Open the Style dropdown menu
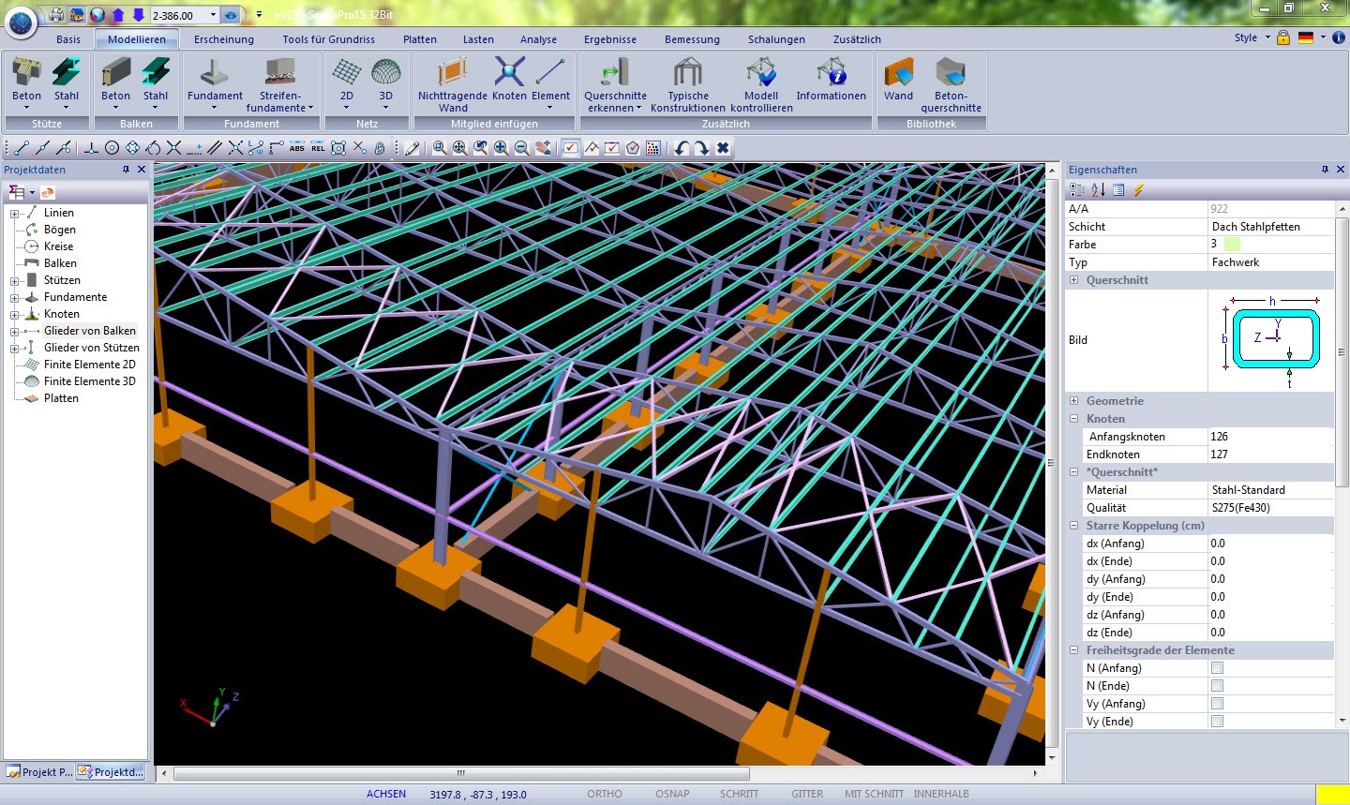The image size is (1350, 805). click(1252, 38)
